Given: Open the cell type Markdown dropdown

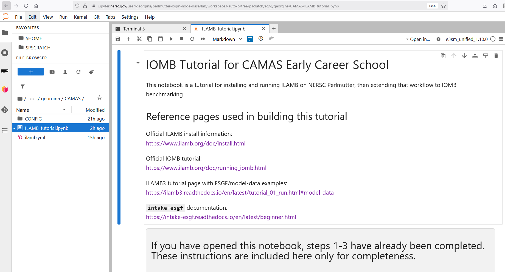Looking at the screenshot, I should pyautogui.click(x=227, y=39).
